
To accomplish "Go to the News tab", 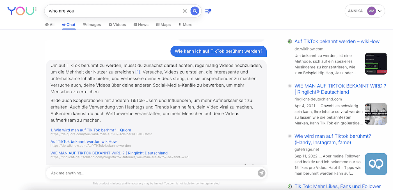I will click(141, 25).
